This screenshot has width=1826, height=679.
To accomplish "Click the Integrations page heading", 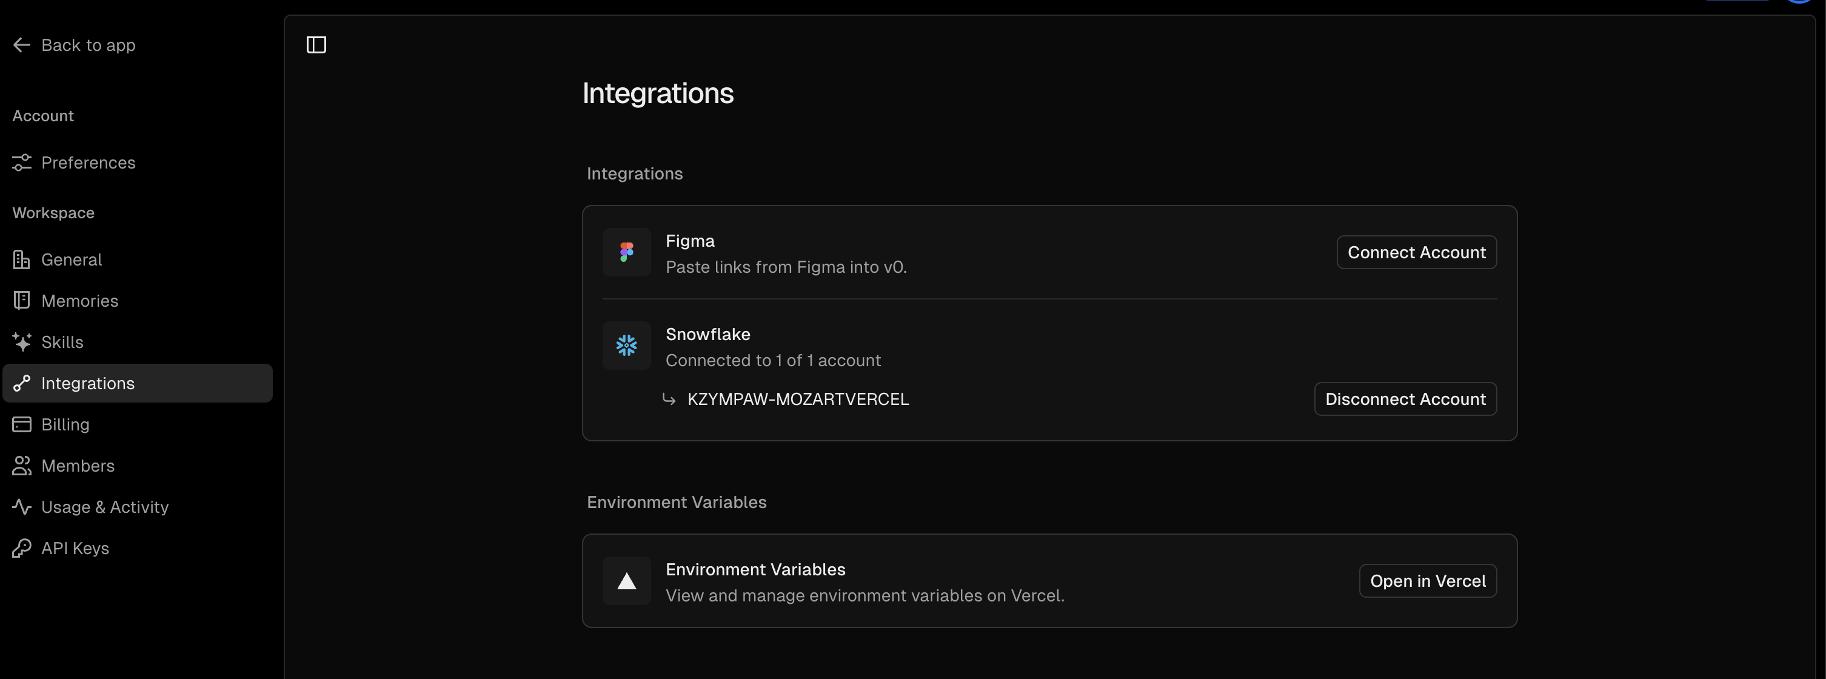I will pyautogui.click(x=658, y=93).
